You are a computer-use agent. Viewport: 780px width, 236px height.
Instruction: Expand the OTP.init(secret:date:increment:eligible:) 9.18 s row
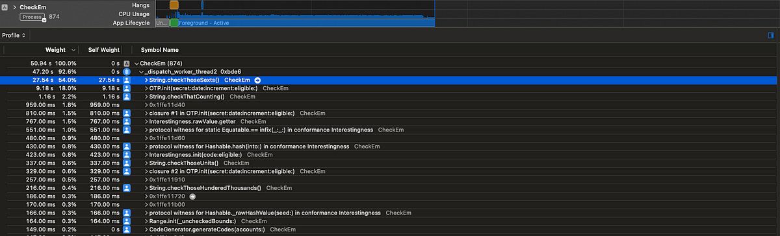coord(146,88)
